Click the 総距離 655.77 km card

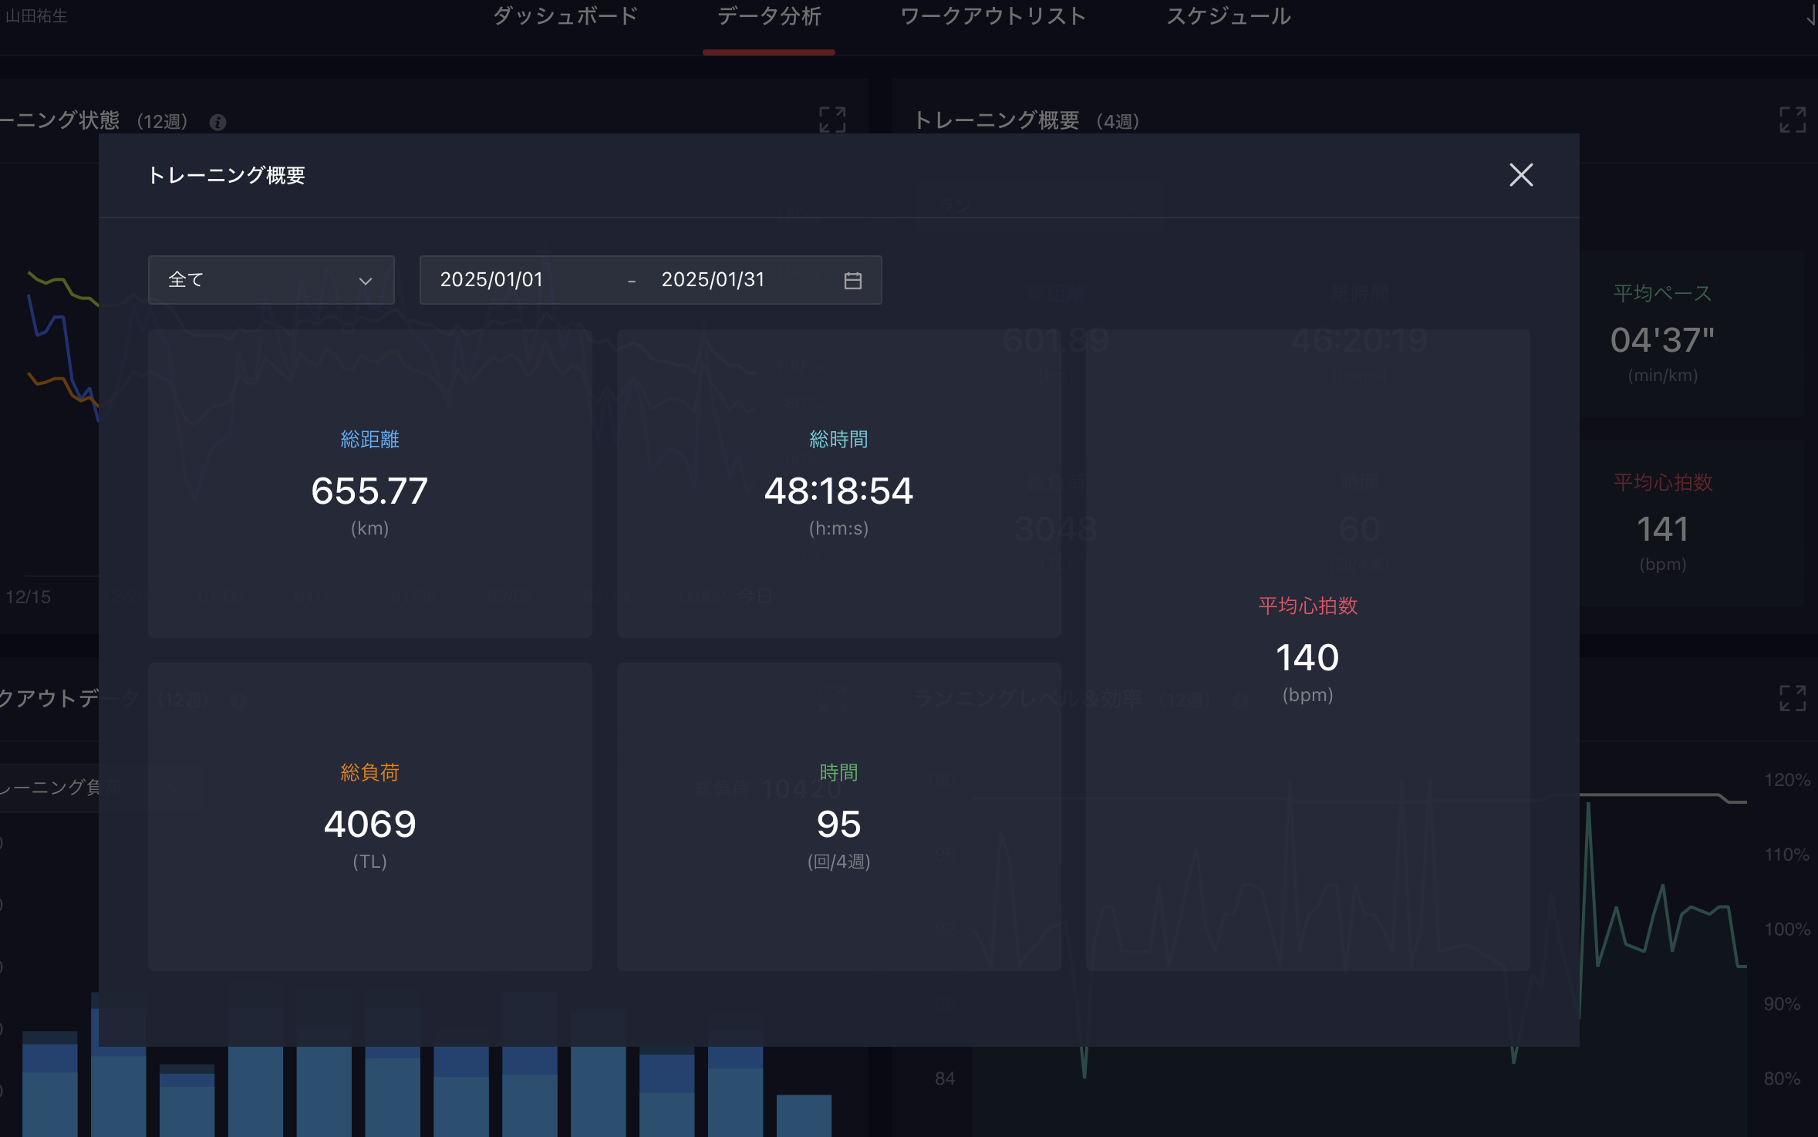tap(369, 483)
